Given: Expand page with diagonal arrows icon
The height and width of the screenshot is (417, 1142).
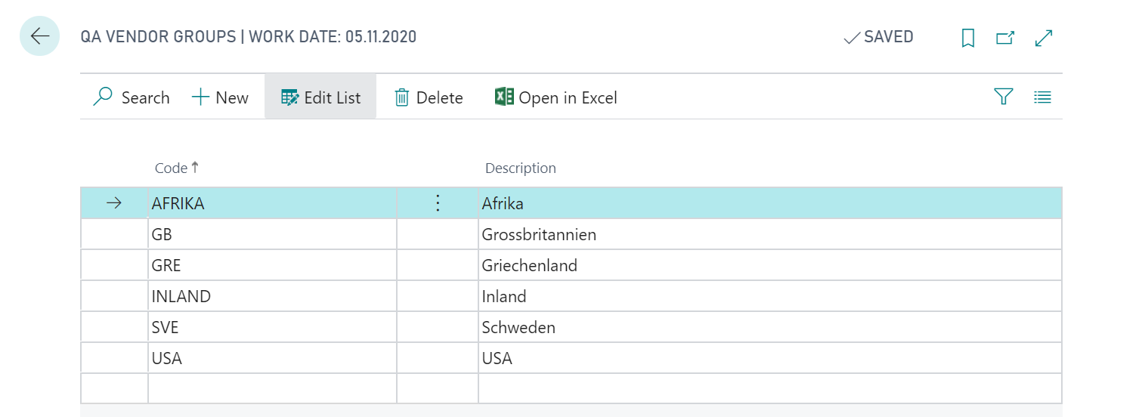Looking at the screenshot, I should pos(1044,38).
